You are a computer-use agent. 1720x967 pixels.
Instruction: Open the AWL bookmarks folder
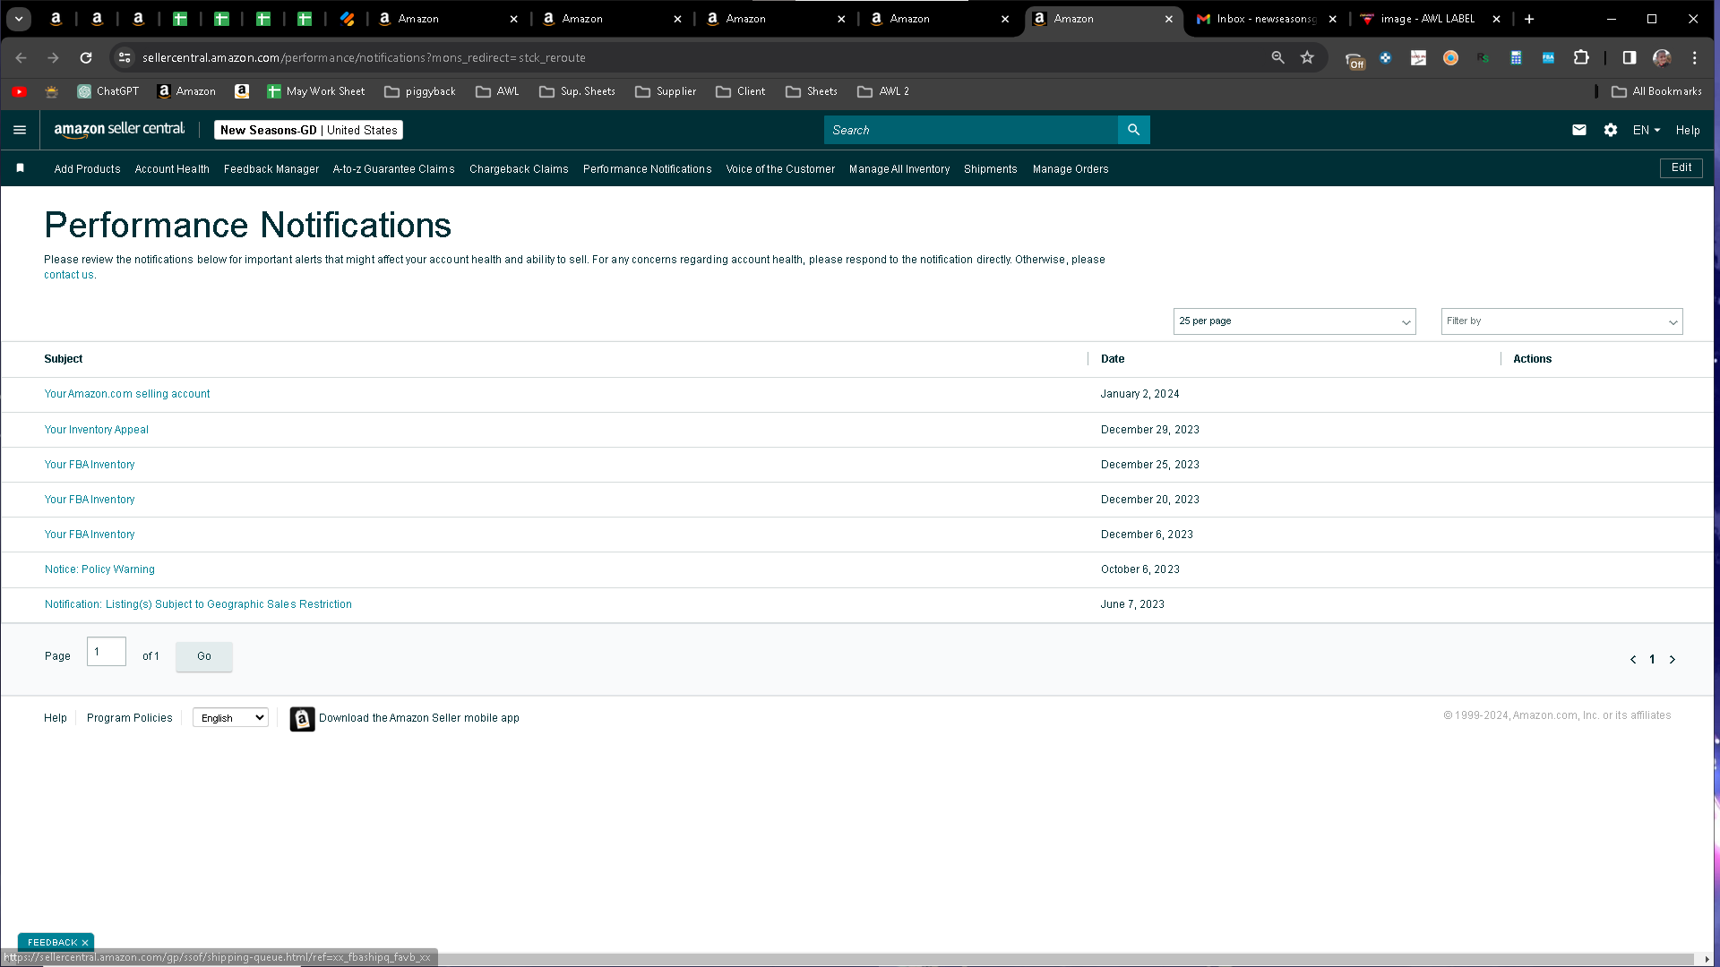click(497, 91)
